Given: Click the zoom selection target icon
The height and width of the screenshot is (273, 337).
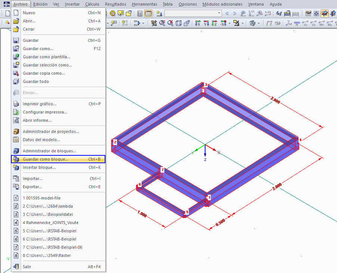Looking at the screenshot, I should coord(112,13).
